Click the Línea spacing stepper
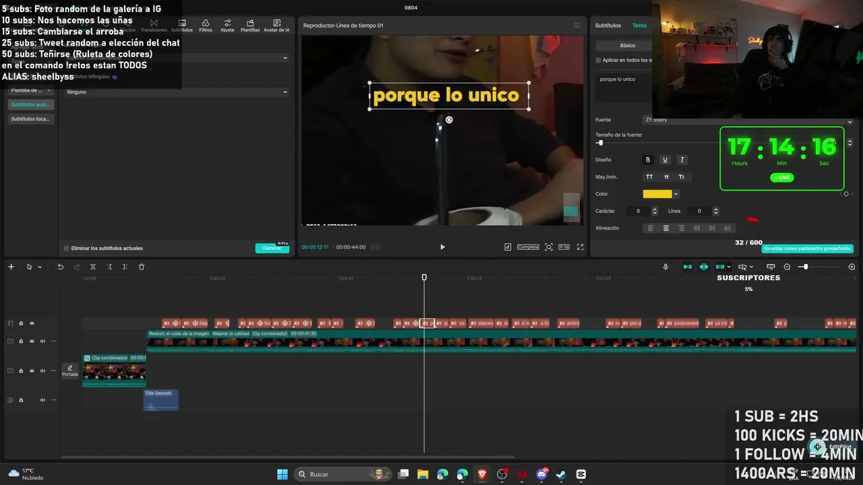The image size is (863, 485). [x=715, y=211]
